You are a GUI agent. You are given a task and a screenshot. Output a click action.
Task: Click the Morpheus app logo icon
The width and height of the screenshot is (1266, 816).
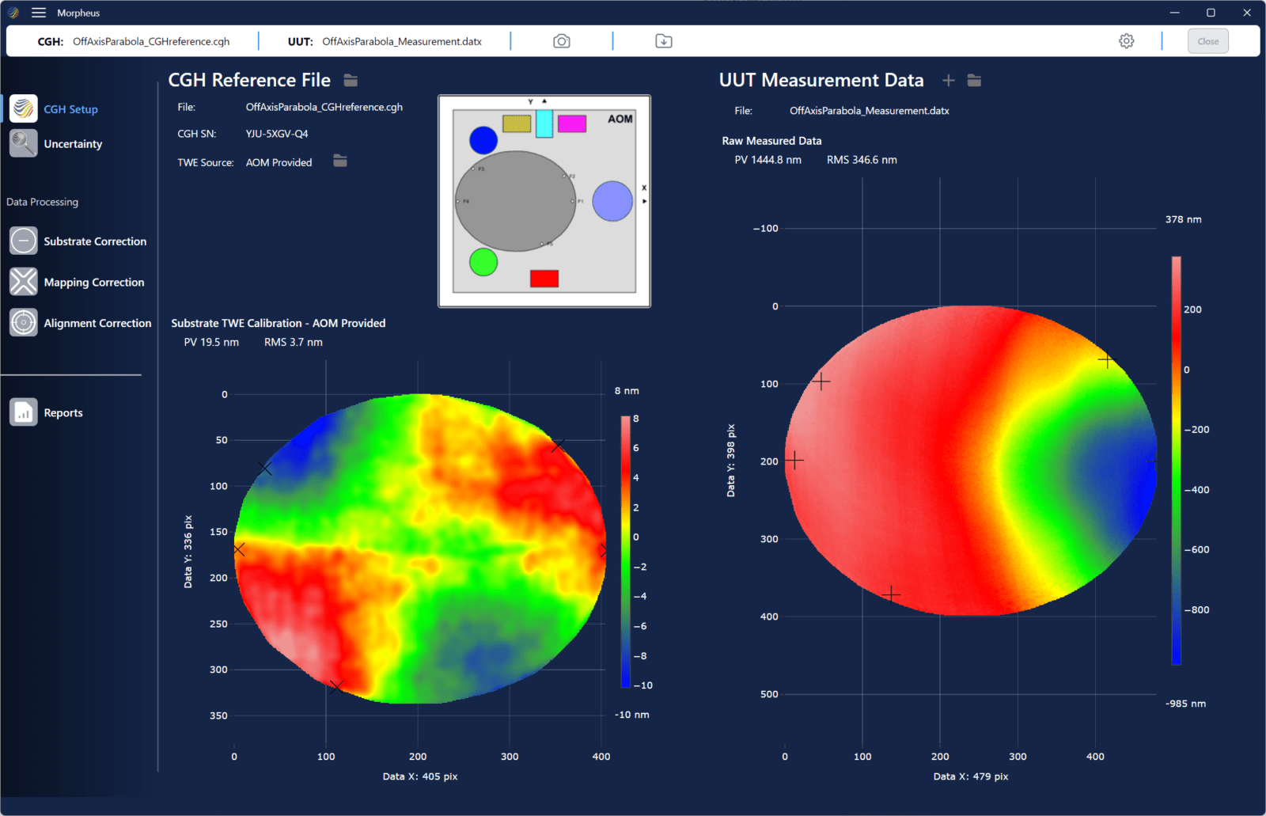[x=13, y=13]
